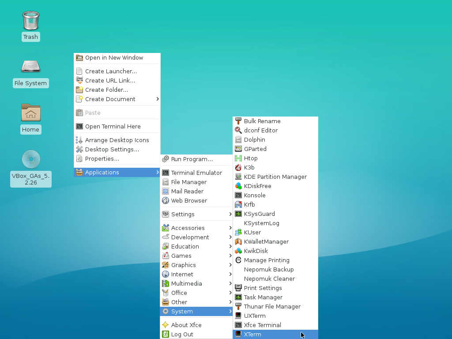Select the File System drive icon

[31, 67]
